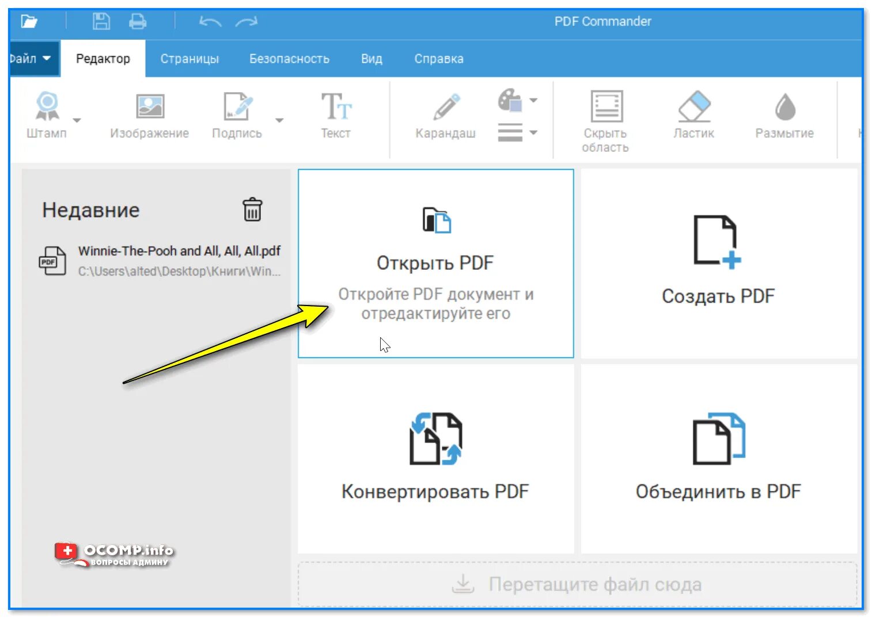This screenshot has width=872, height=618.
Task: Click the line thickness icon
Action: click(510, 132)
